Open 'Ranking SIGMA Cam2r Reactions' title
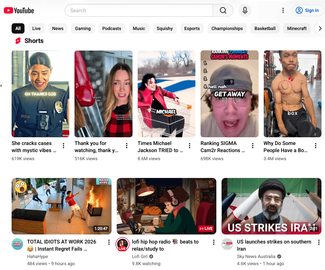Viewport: 325px width, 270px height. point(223,147)
